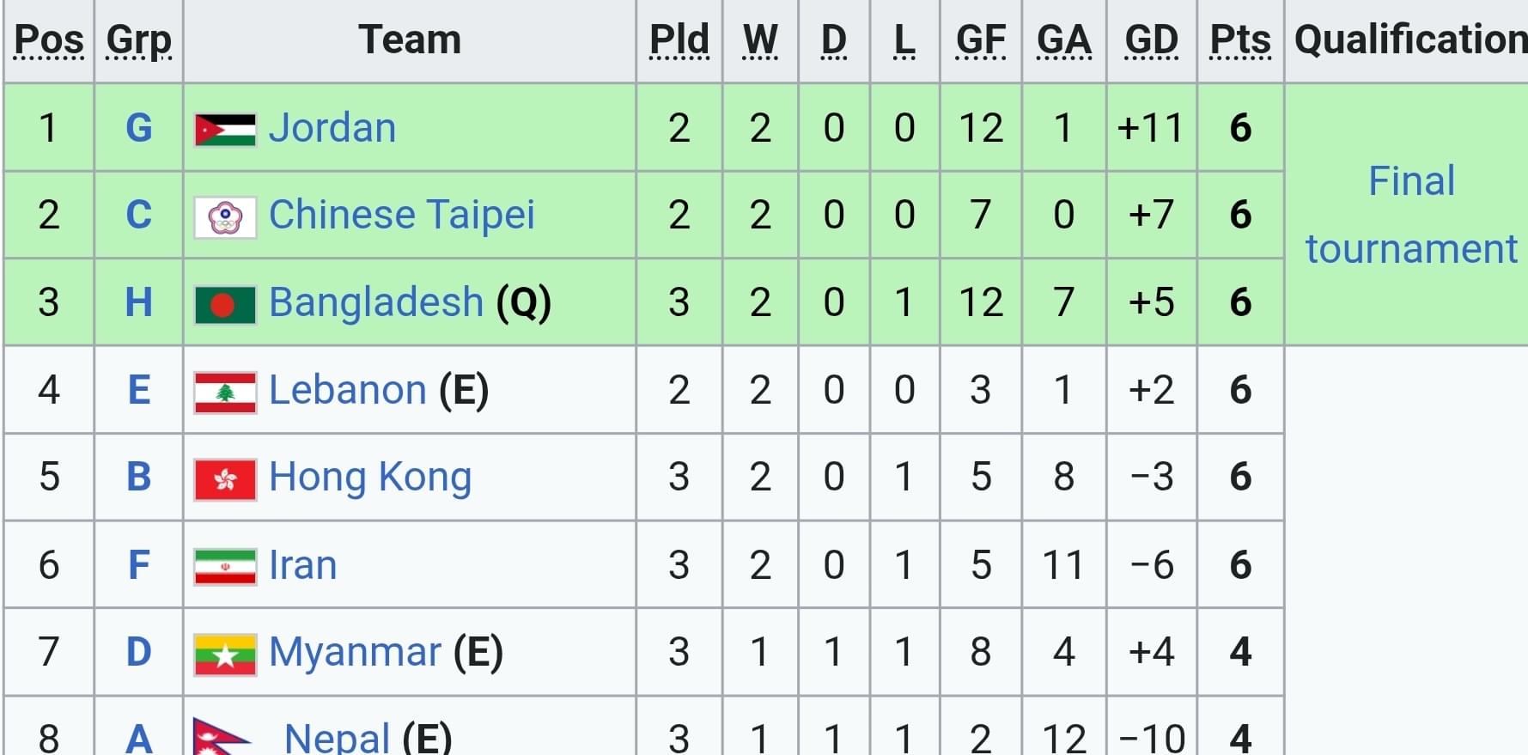Open Group F link in Iran row
The height and width of the screenshot is (755, 1528).
tap(139, 565)
